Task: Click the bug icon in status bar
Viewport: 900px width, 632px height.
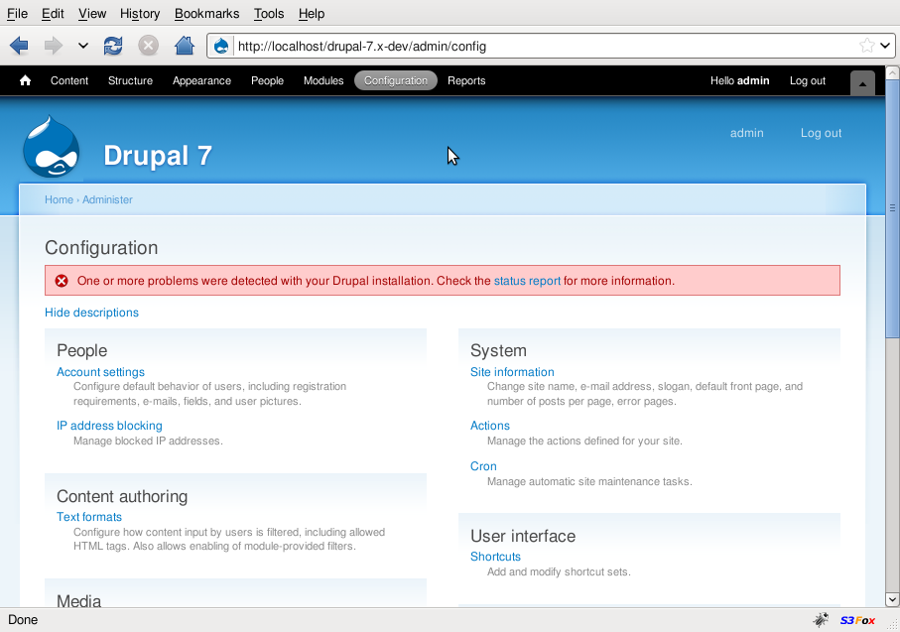Action: [821, 619]
